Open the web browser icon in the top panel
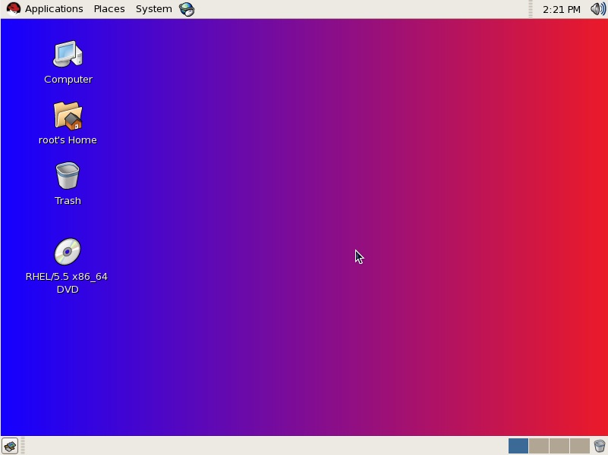Screen dimensions: 608x455 pyautogui.click(x=186, y=8)
